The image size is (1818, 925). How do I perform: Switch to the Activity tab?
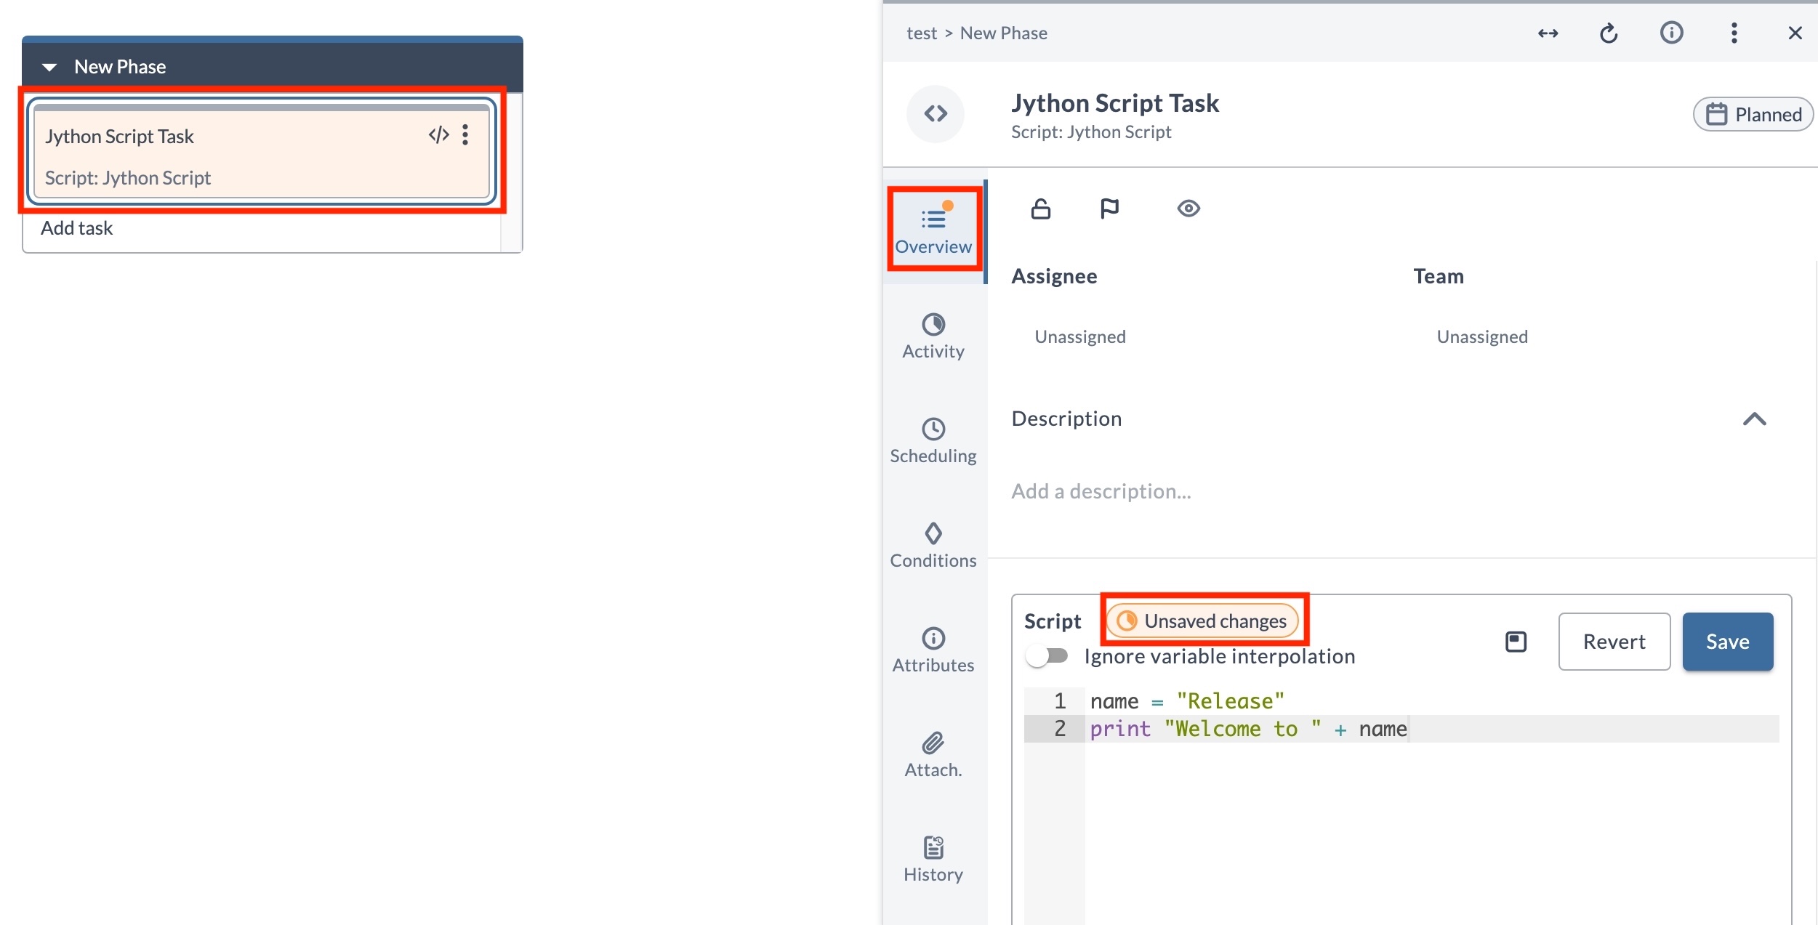[x=933, y=336]
